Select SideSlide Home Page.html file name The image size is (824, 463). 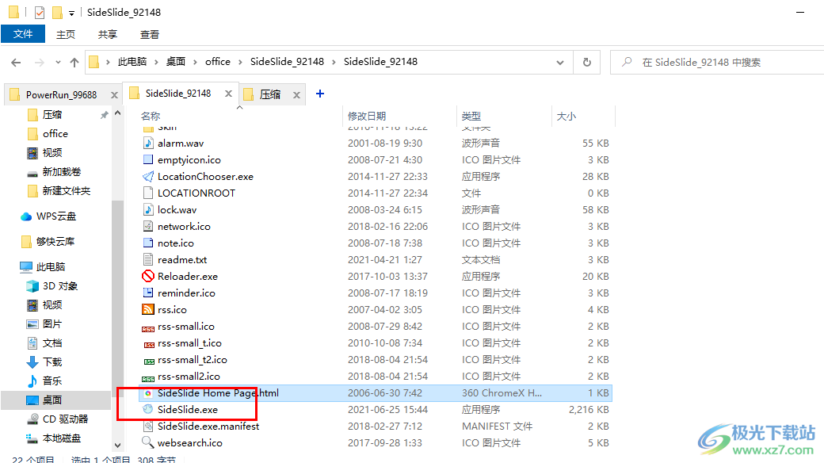click(218, 393)
